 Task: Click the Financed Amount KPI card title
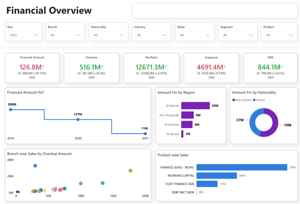click(32, 57)
